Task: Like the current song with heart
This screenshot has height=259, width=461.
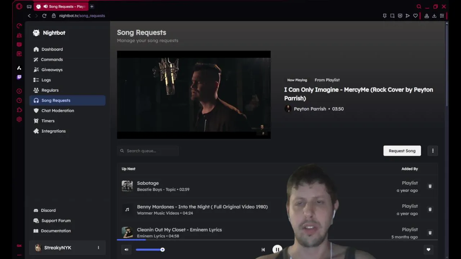Action: point(428,250)
